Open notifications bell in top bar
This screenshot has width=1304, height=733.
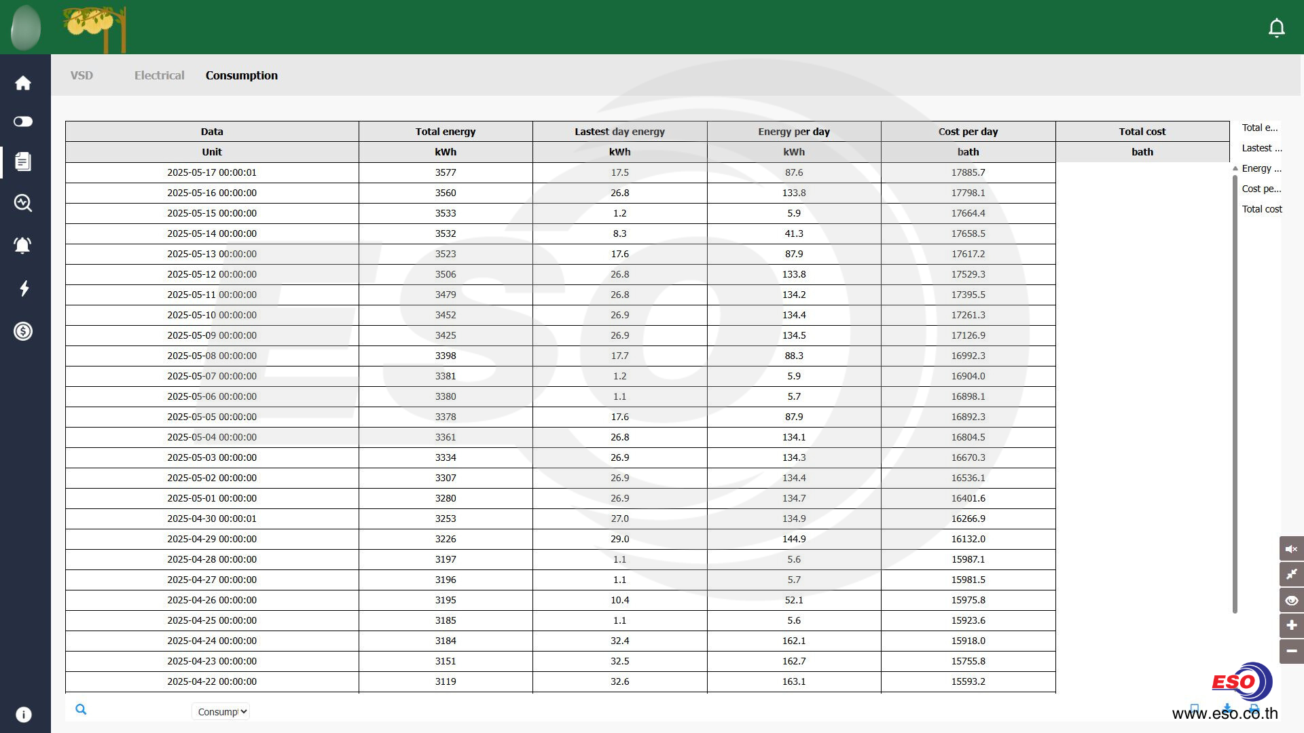point(1277,27)
